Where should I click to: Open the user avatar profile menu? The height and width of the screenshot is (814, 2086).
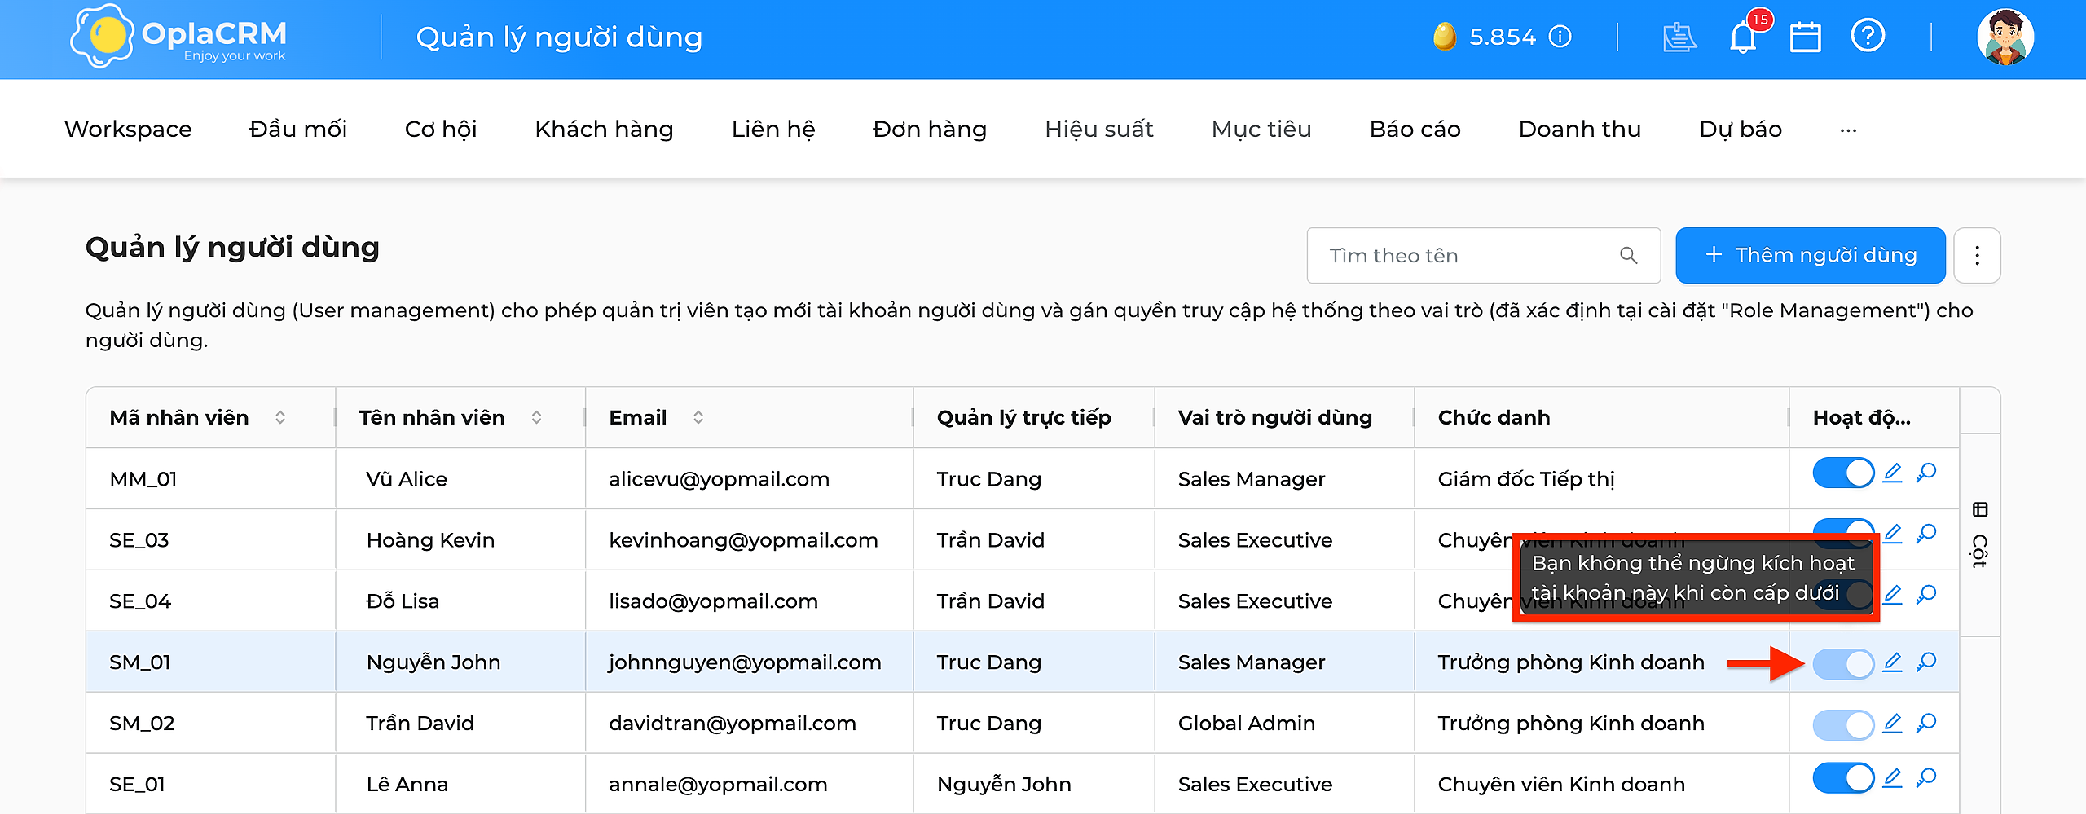coord(2005,37)
